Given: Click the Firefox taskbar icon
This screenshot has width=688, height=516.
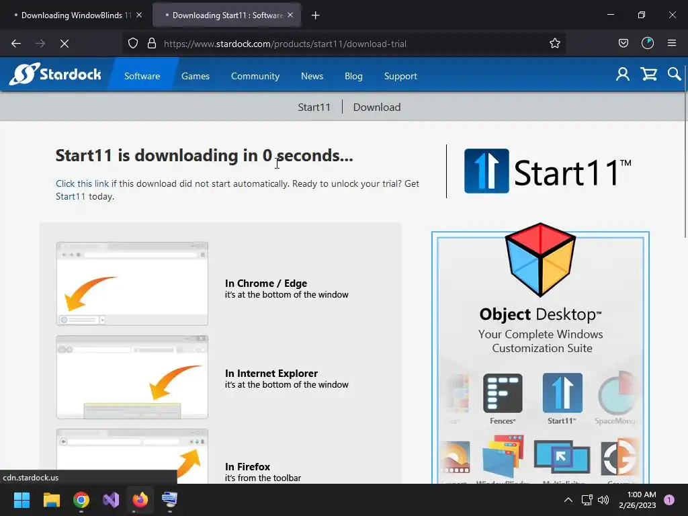Looking at the screenshot, I should [x=140, y=500].
